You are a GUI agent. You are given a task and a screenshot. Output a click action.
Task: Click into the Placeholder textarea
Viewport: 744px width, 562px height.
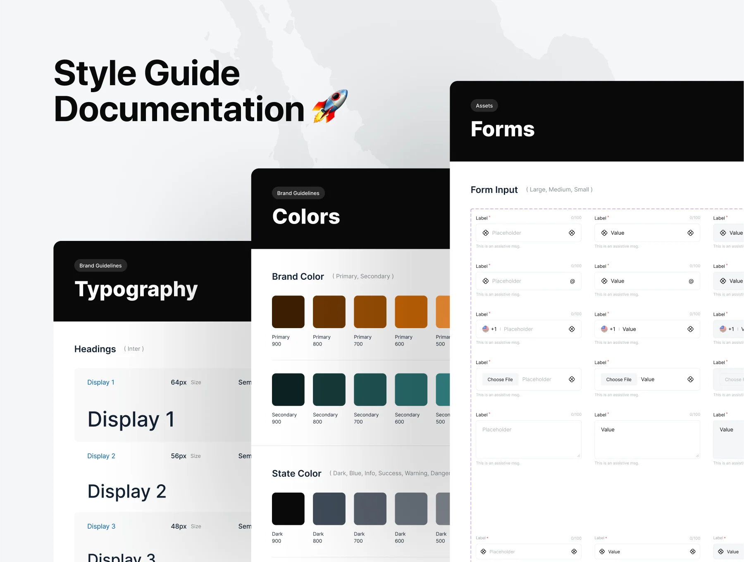pyautogui.click(x=529, y=439)
